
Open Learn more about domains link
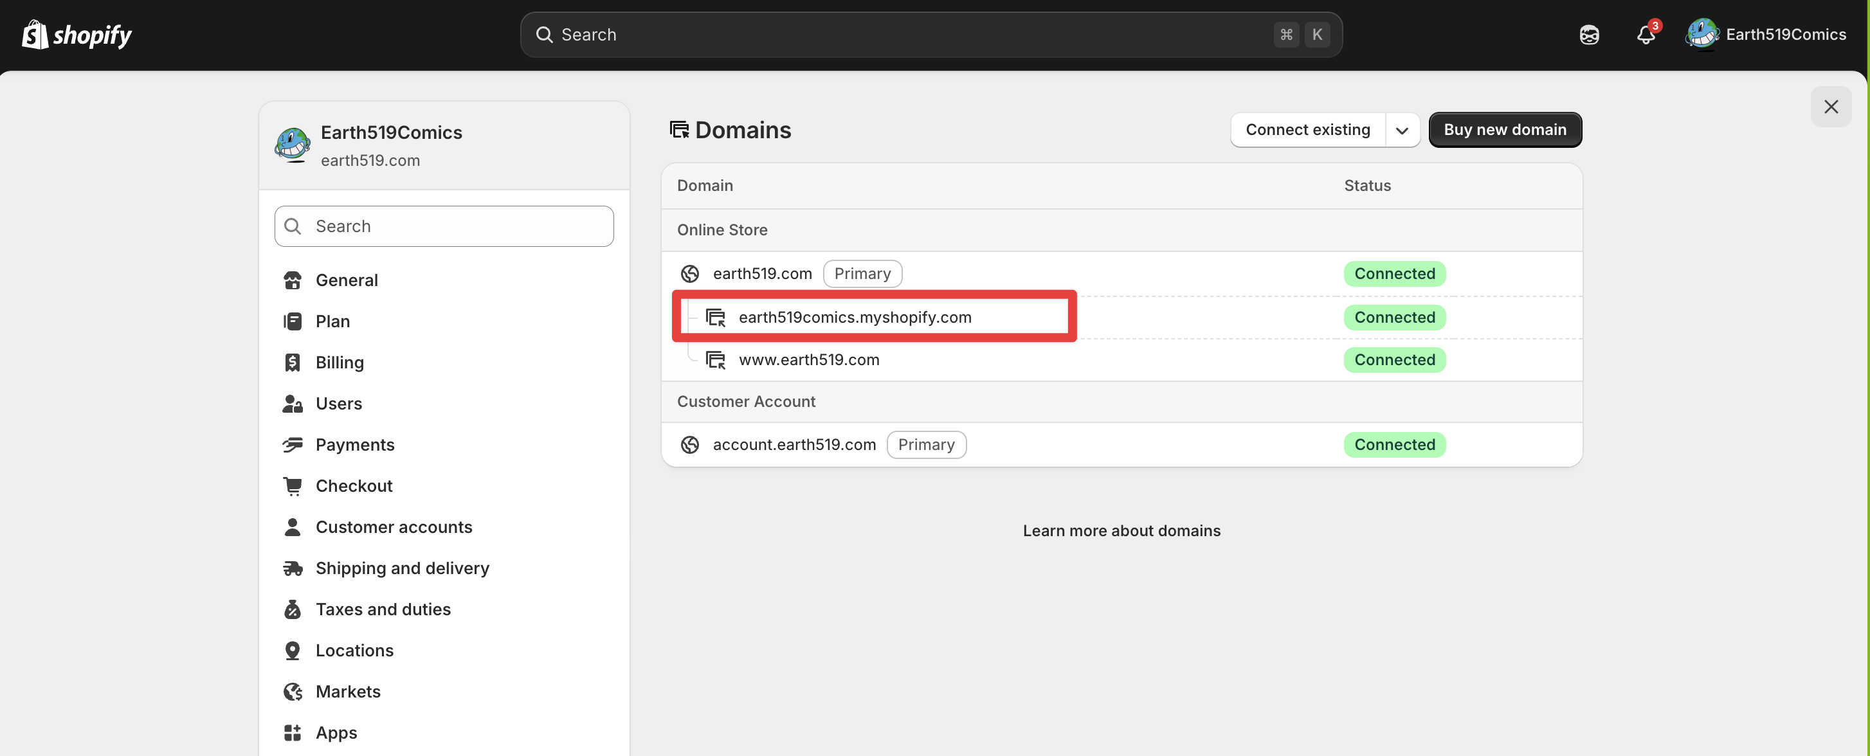(x=1121, y=530)
